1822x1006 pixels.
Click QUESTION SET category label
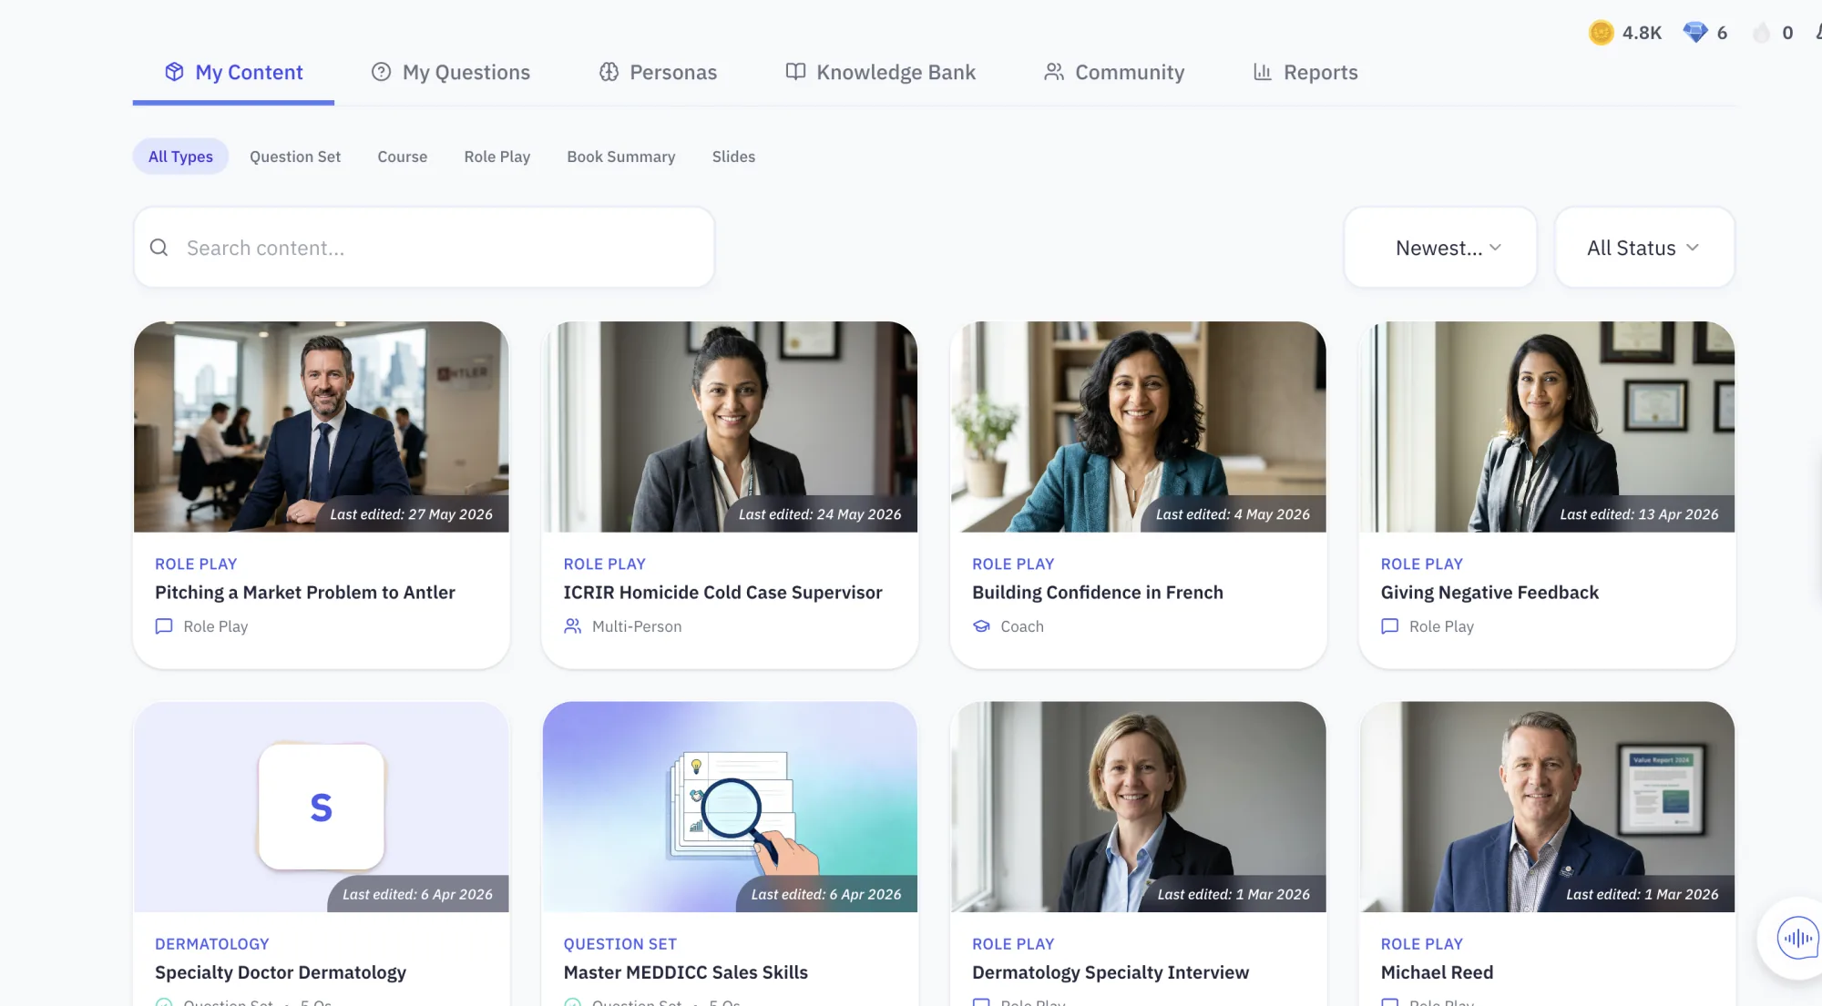click(x=619, y=944)
